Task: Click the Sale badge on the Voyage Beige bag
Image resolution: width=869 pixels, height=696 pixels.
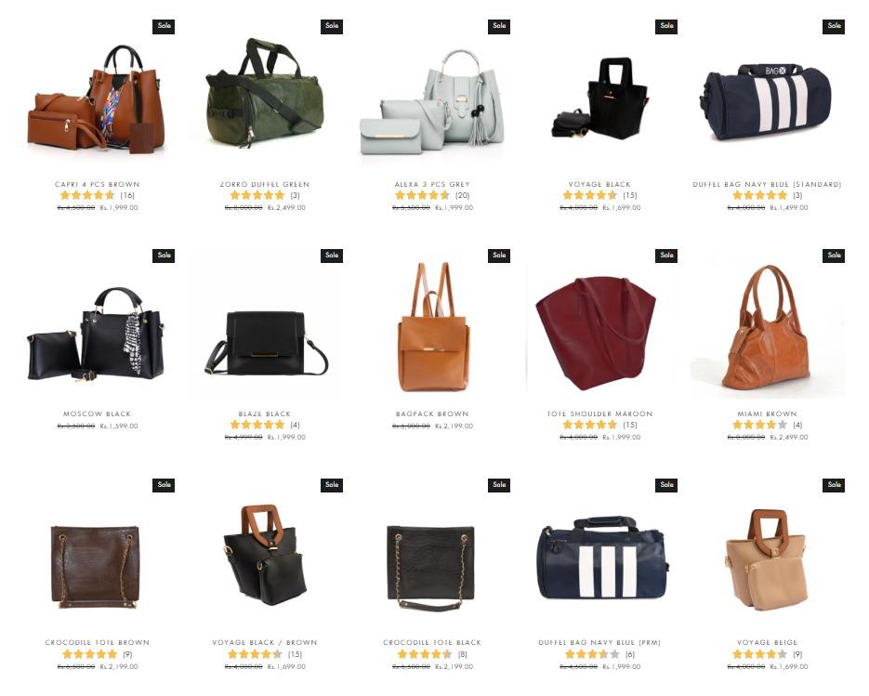Action: [834, 484]
